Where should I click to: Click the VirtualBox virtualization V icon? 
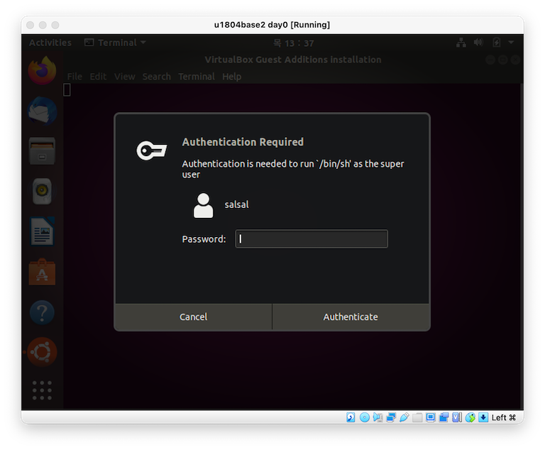[457, 417]
